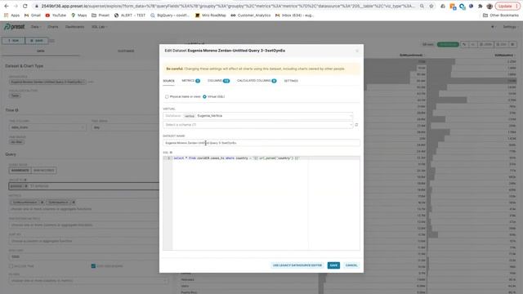Open the Maps bookmark
This screenshot has height=294, width=523.
[79, 16]
